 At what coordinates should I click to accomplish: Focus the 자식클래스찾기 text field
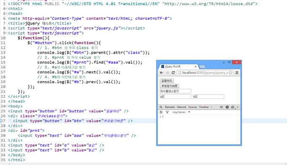(175, 91)
